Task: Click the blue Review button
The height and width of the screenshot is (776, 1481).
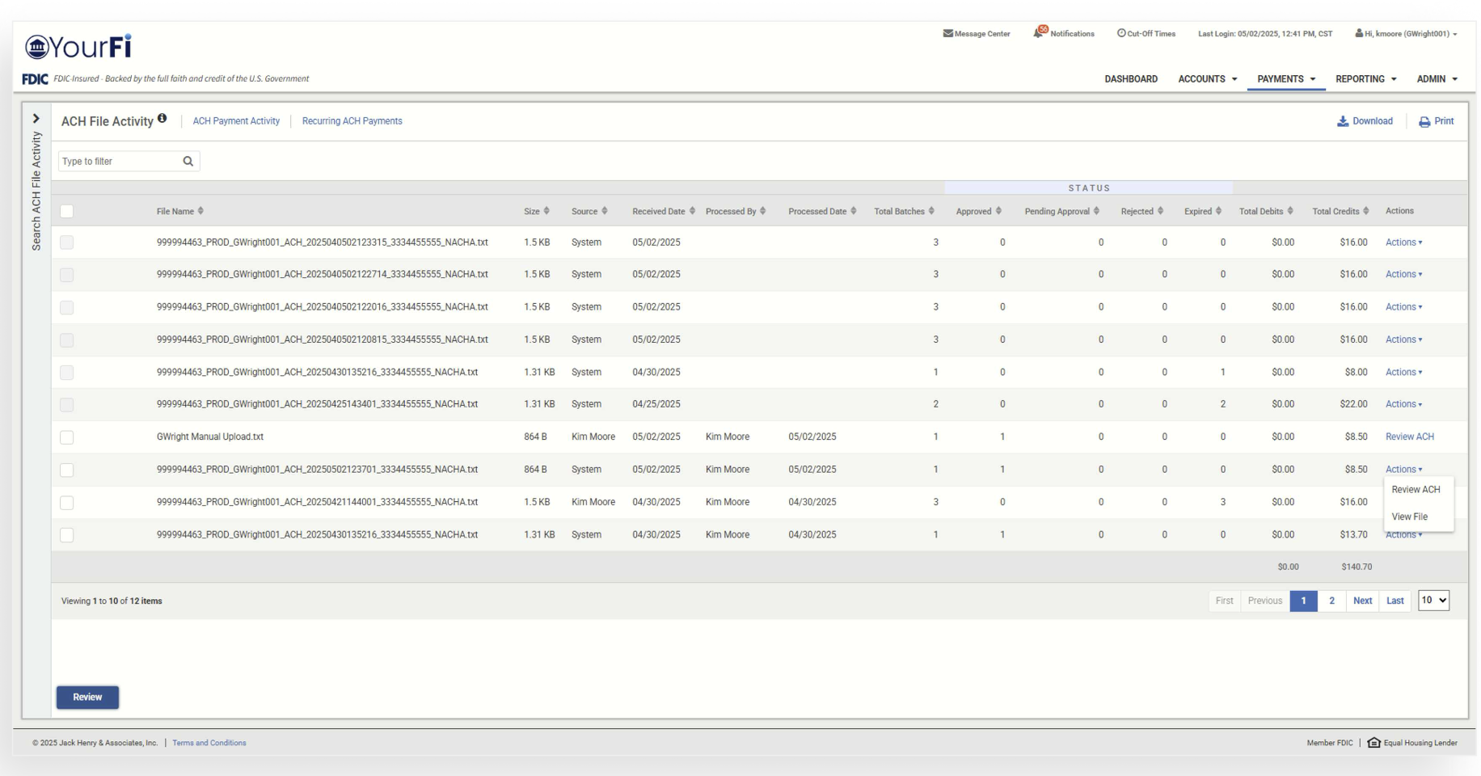Action: point(87,698)
